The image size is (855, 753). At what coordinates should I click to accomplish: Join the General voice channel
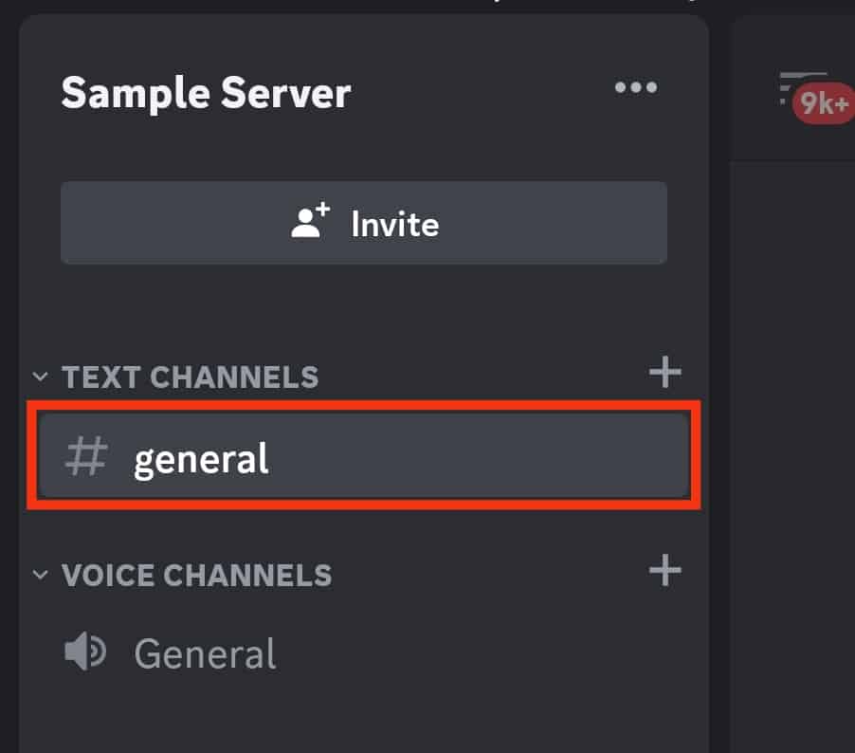pyautogui.click(x=205, y=653)
